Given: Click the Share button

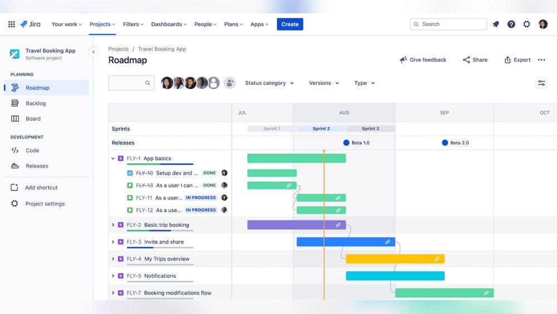Looking at the screenshot, I should coord(475,60).
